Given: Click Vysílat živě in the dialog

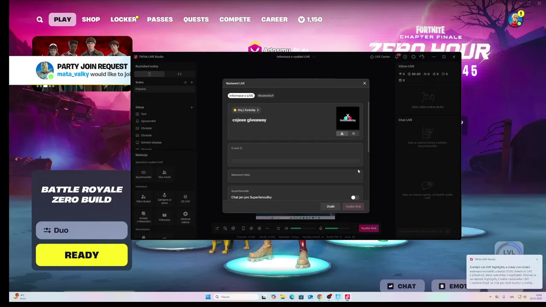Looking at the screenshot, I should click(x=353, y=206).
